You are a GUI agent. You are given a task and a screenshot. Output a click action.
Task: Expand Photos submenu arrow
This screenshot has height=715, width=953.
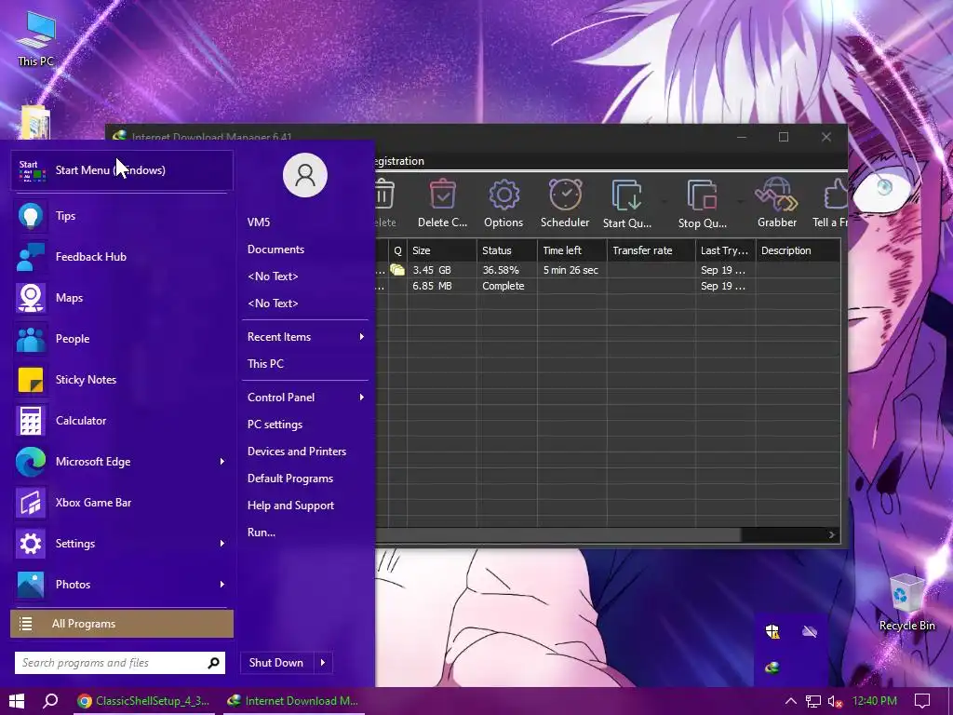[222, 585]
